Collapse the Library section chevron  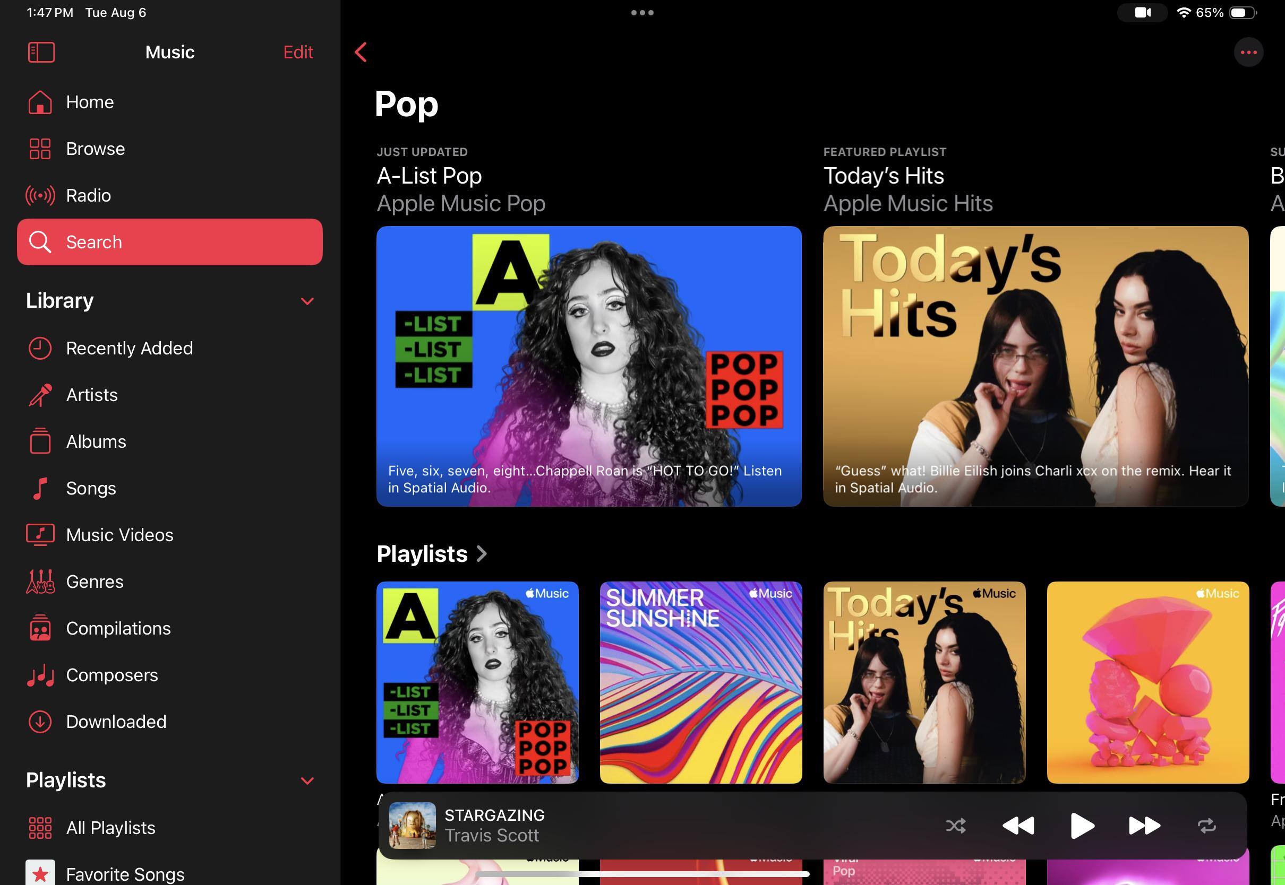[307, 301]
